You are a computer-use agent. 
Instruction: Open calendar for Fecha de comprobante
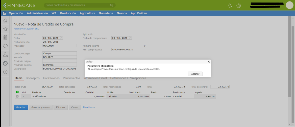[x=130, y=38]
